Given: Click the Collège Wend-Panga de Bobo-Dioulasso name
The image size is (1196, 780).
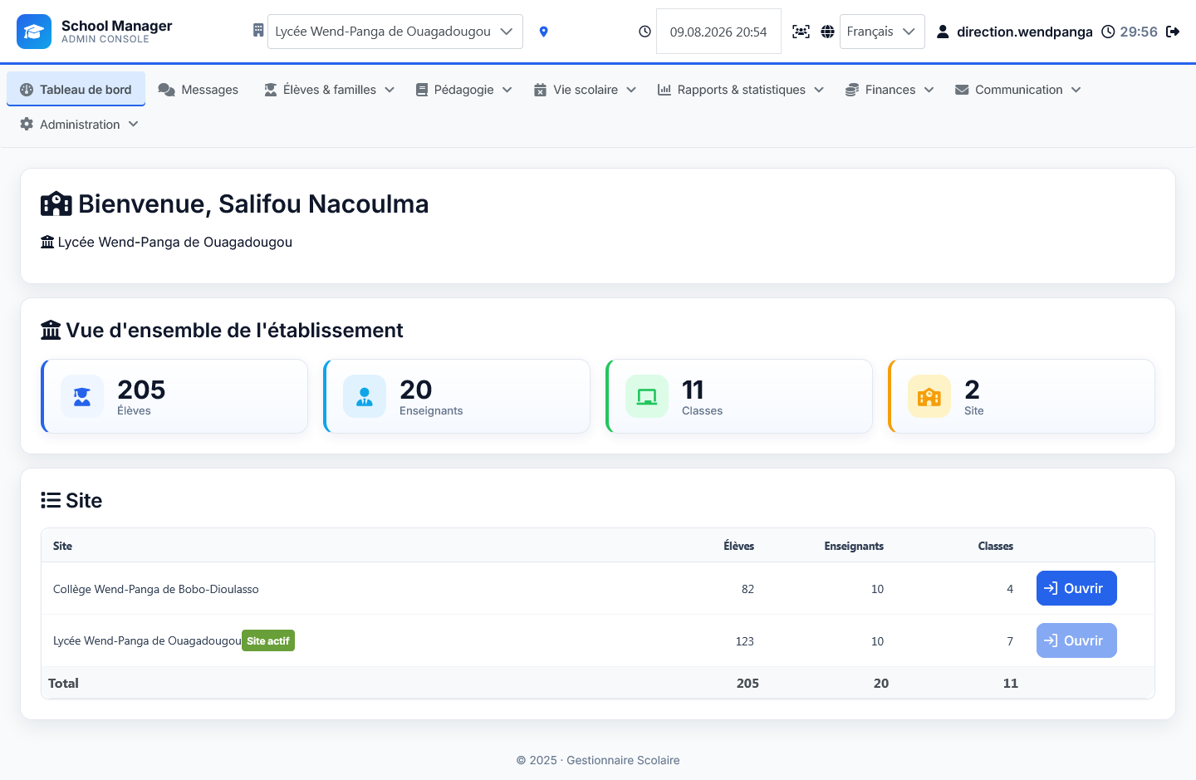Looking at the screenshot, I should (156, 589).
